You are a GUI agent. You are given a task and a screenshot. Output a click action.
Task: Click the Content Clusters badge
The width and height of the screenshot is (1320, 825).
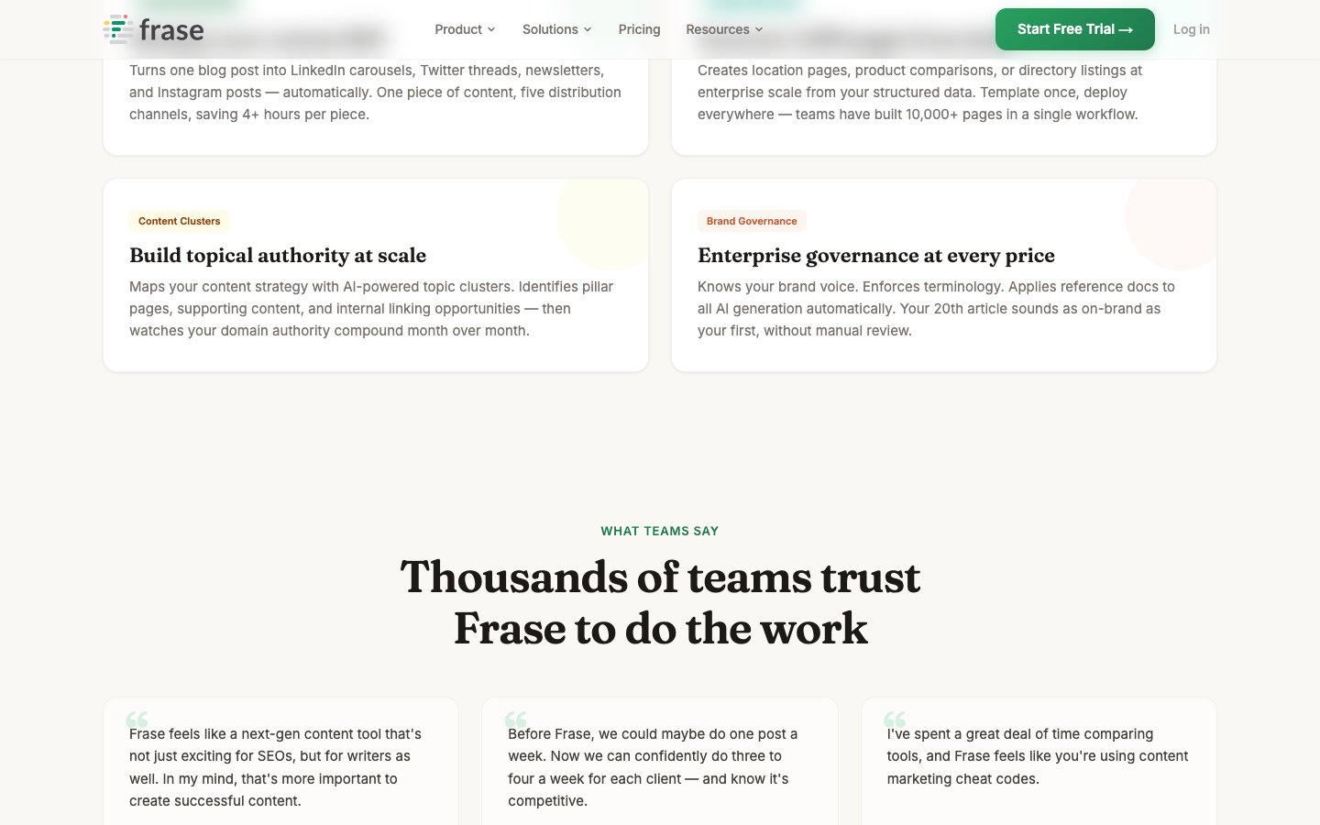(179, 221)
